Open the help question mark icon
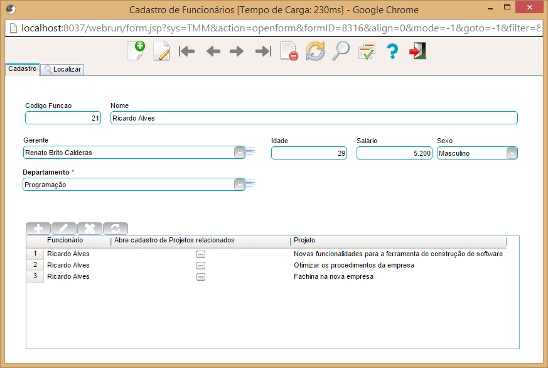The image size is (548, 368). (392, 51)
